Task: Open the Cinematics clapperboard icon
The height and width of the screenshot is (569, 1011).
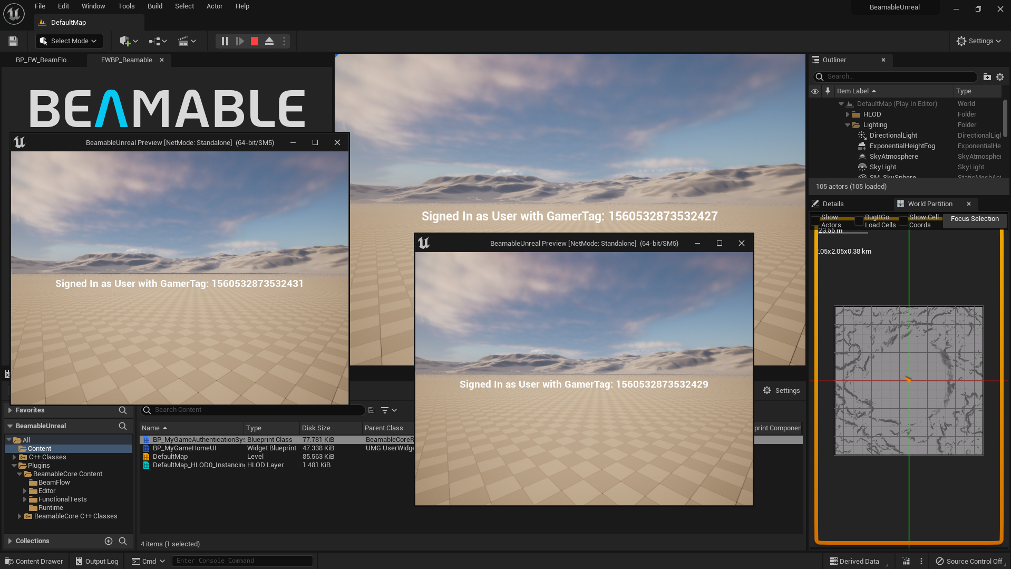Action: coord(183,41)
